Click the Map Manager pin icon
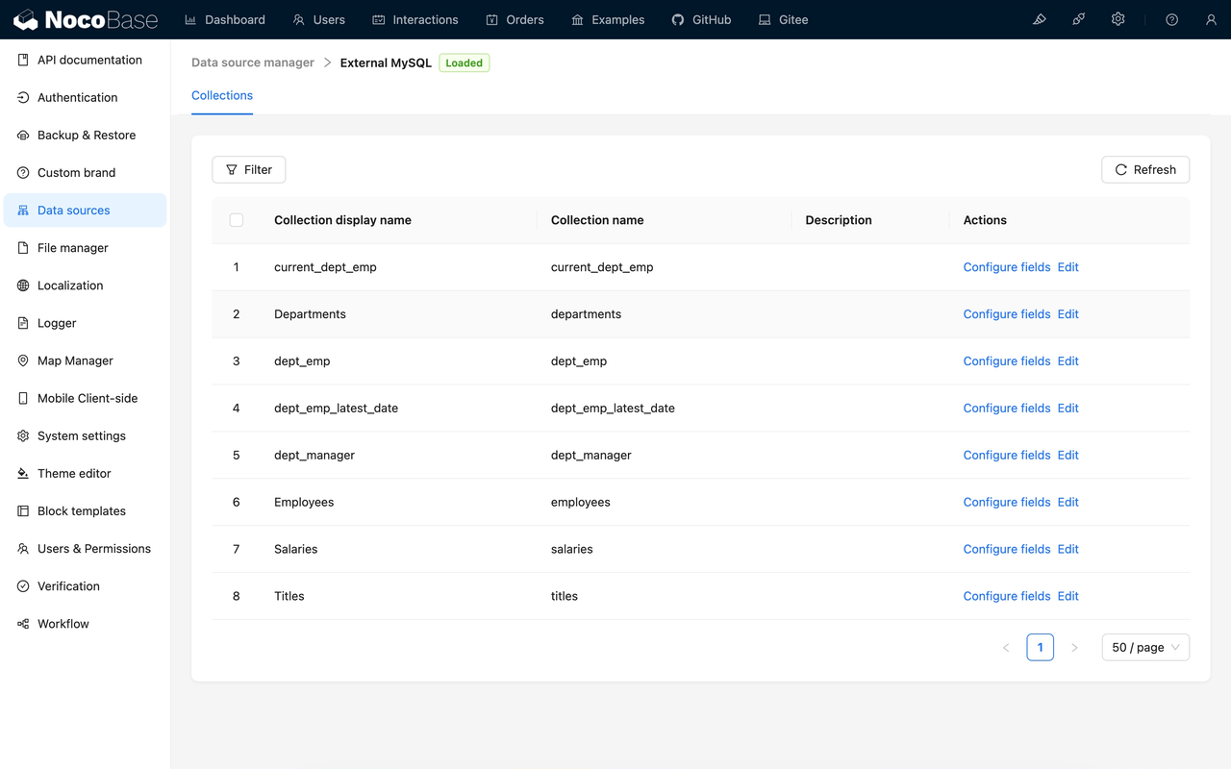Image resolution: width=1231 pixels, height=769 pixels. click(x=23, y=360)
